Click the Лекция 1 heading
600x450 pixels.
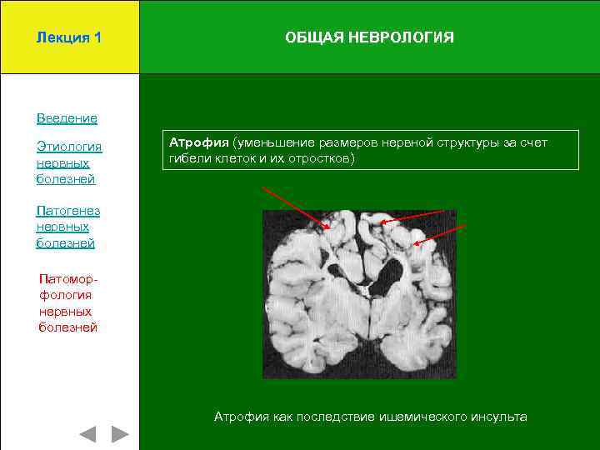pyautogui.click(x=69, y=37)
